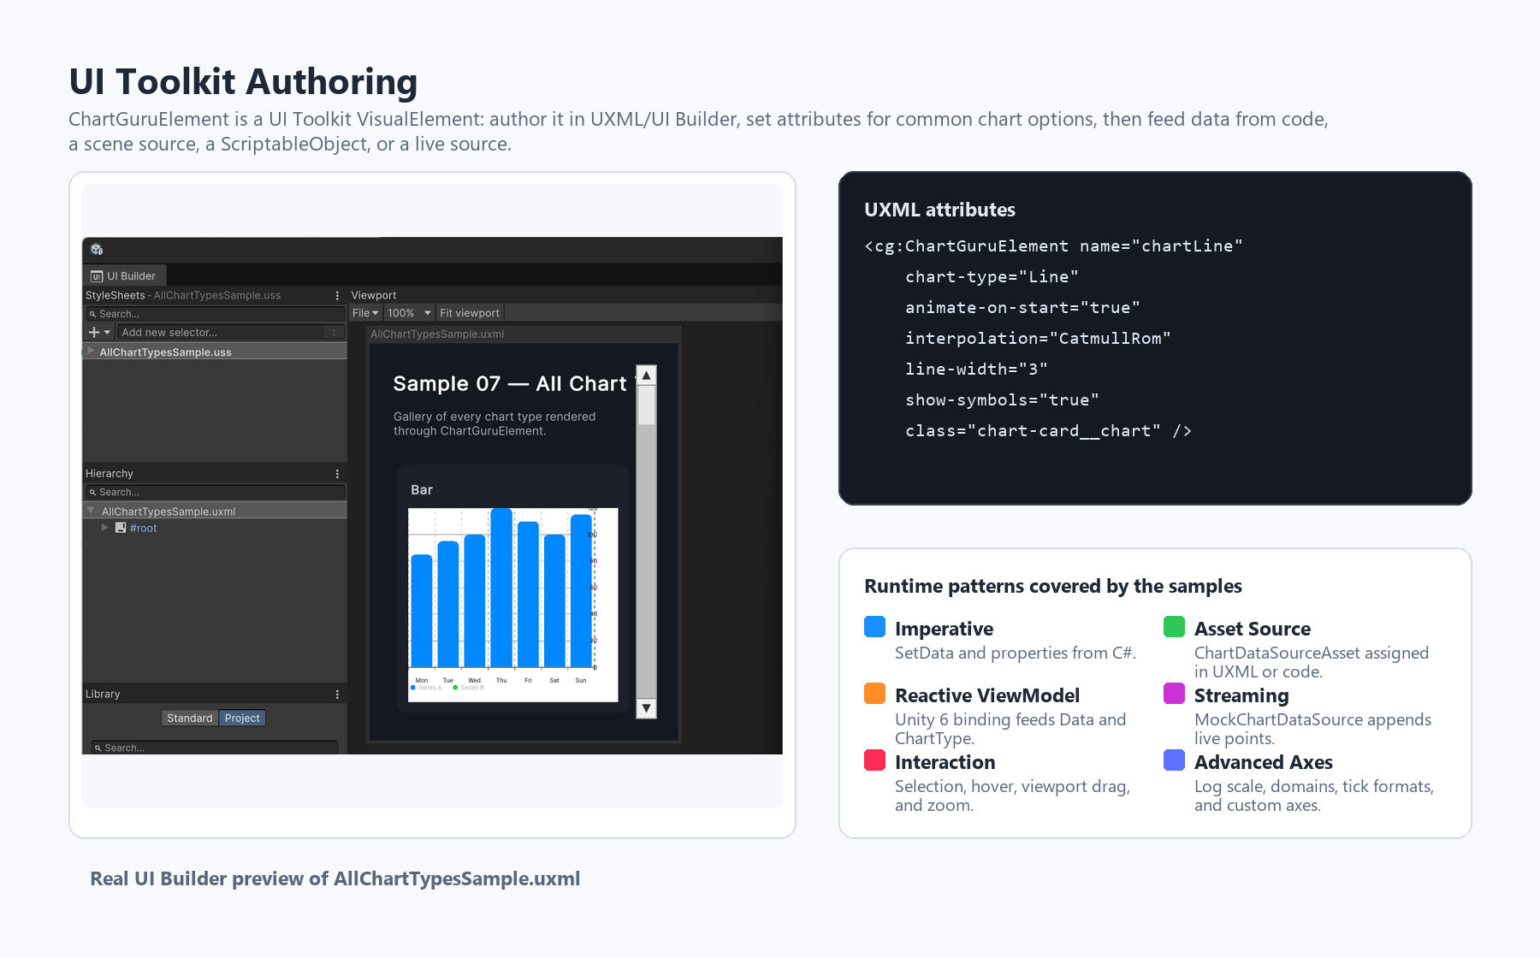Click the interpolation="CatmullRom" code line
Screen dimensions: 1540x958
1038,338
